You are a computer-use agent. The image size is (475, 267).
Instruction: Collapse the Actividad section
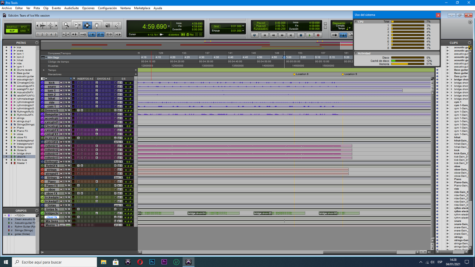[356, 53]
